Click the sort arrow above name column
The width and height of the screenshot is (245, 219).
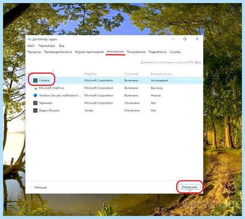pos(53,71)
